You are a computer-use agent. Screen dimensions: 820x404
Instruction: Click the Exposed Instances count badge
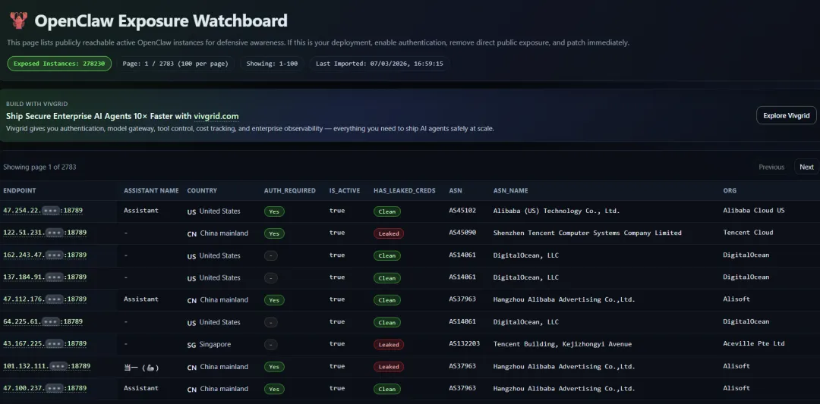coord(59,64)
